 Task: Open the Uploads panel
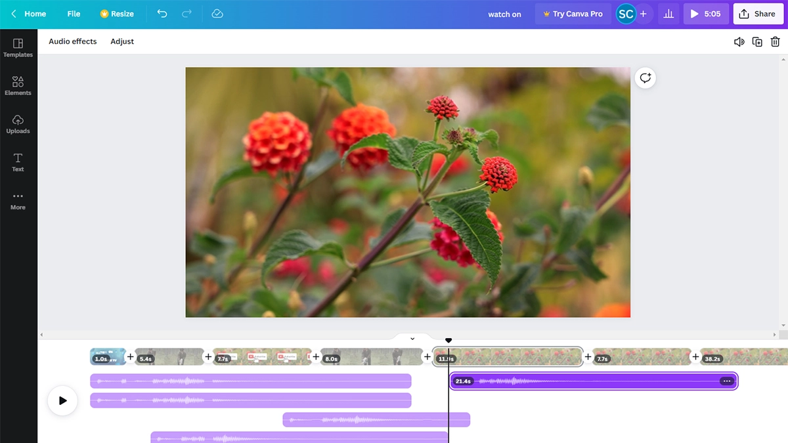click(18, 123)
